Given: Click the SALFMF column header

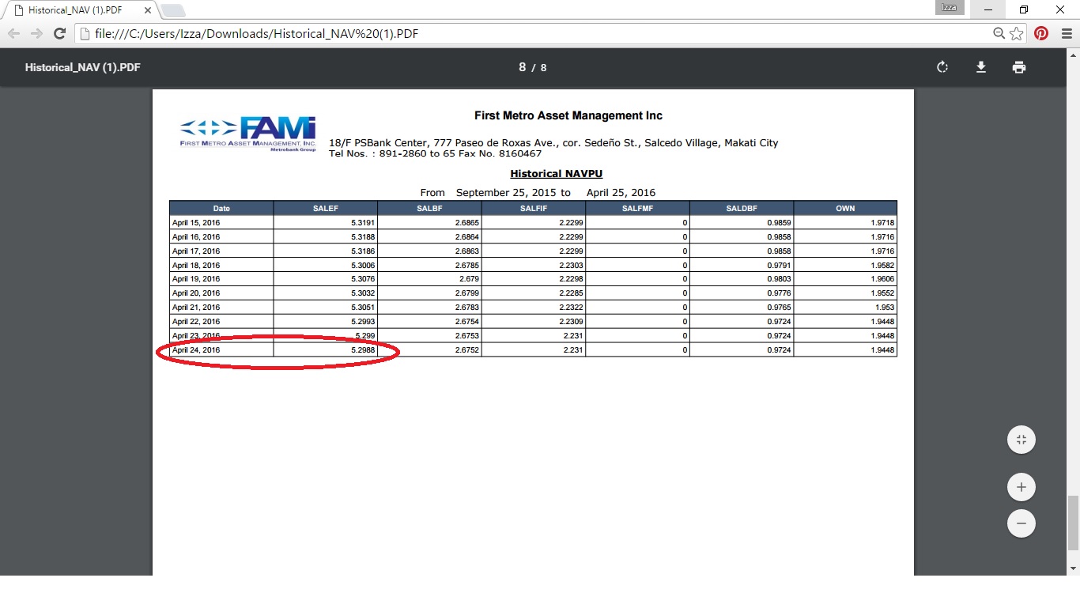Looking at the screenshot, I should [637, 209].
